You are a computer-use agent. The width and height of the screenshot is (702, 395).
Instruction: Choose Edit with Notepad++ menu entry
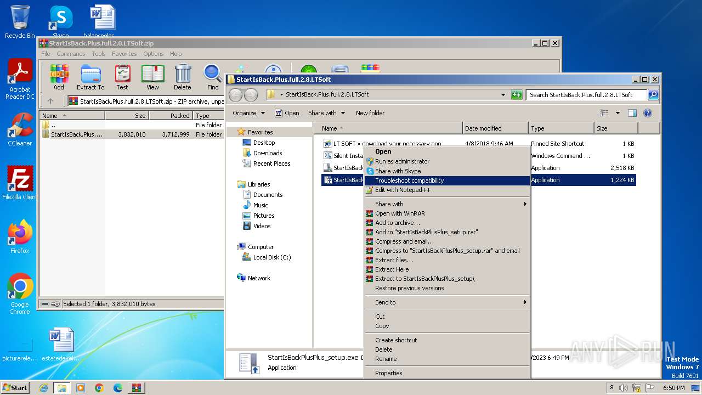(447, 190)
